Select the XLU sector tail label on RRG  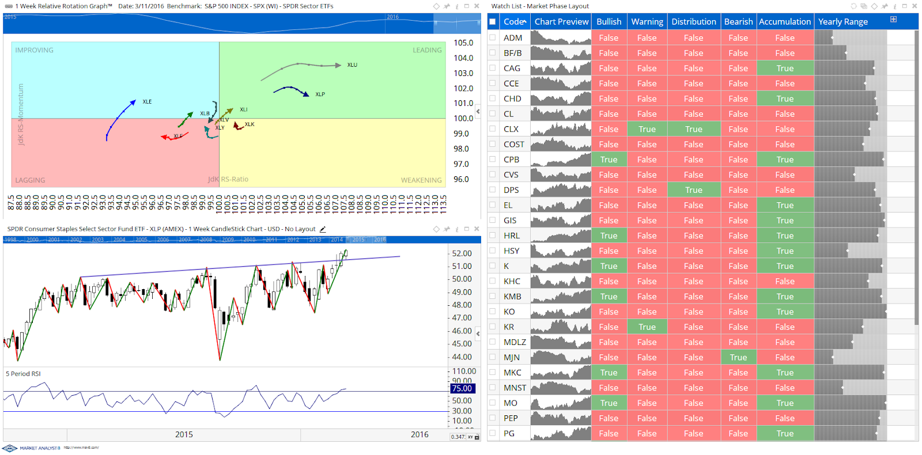point(352,65)
